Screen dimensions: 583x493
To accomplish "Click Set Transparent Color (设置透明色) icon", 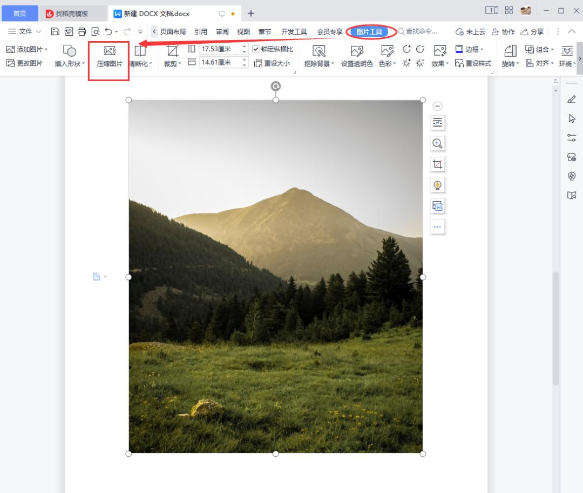I will 357,57.
